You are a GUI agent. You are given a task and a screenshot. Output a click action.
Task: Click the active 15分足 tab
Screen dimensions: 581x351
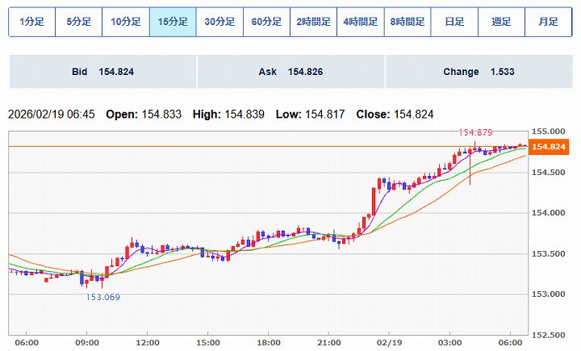pos(173,22)
